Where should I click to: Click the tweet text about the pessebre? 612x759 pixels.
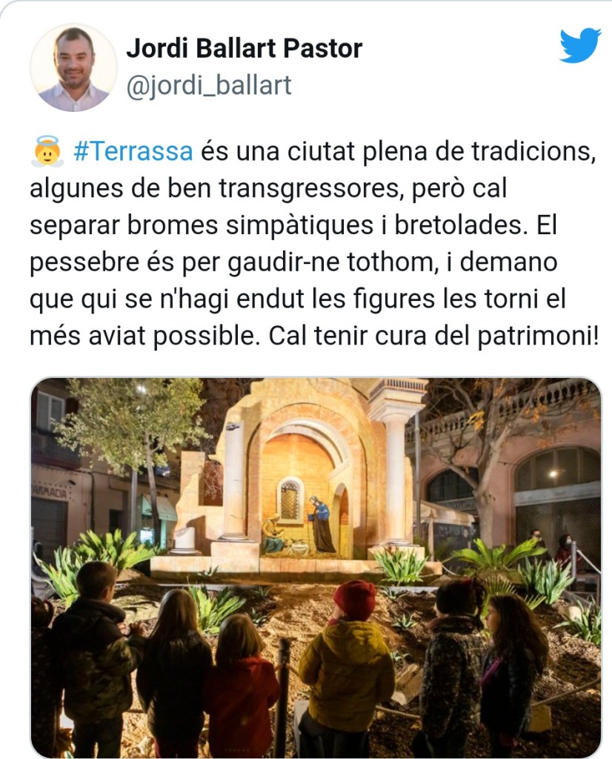313,243
